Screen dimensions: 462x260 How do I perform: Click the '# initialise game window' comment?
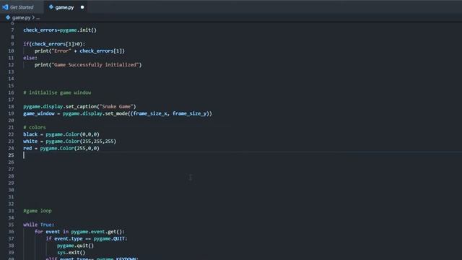[x=57, y=92]
